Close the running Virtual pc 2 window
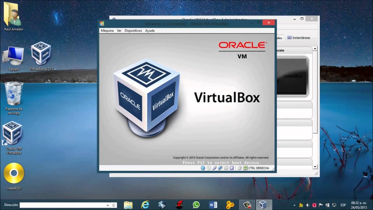 tap(268, 23)
